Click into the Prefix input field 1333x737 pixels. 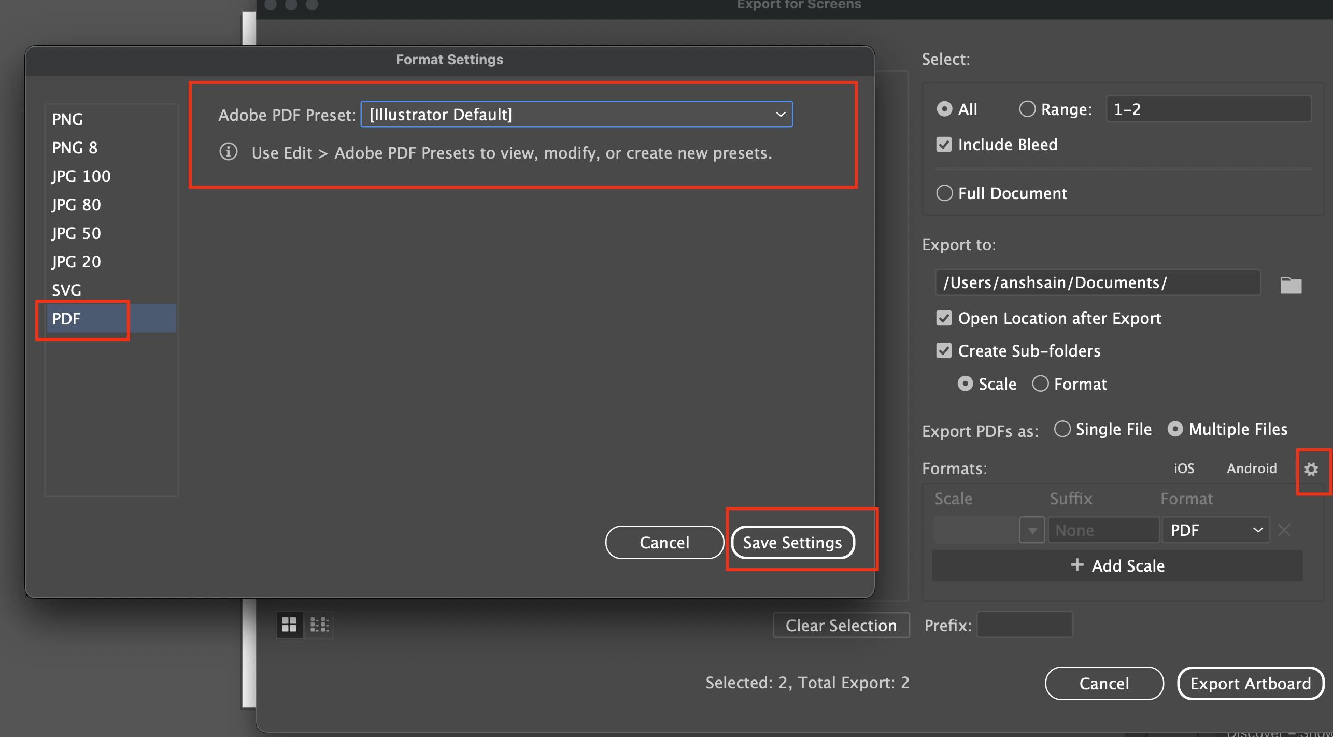pyautogui.click(x=1025, y=625)
